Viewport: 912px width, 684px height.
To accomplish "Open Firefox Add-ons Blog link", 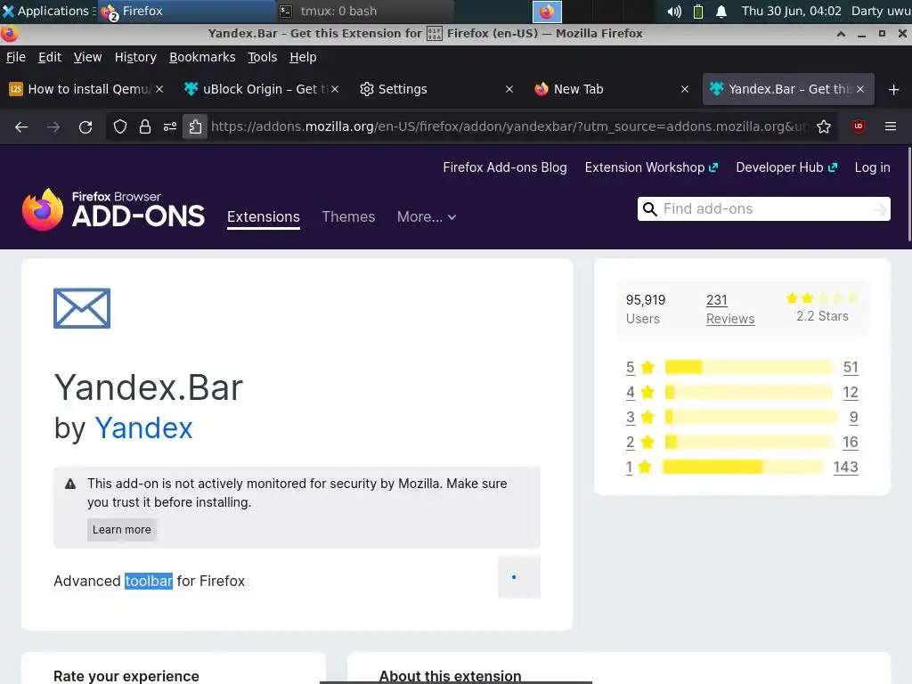I will coord(505,167).
